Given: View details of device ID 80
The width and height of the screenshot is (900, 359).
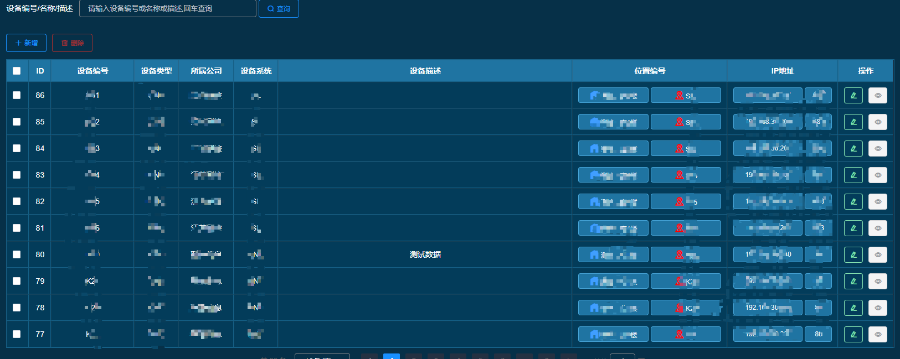Looking at the screenshot, I should click(878, 254).
